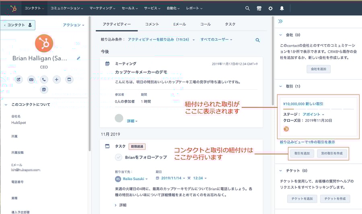The width and height of the screenshot is (362, 214).
Task: Switch to the タスク tab
Action: (230, 24)
